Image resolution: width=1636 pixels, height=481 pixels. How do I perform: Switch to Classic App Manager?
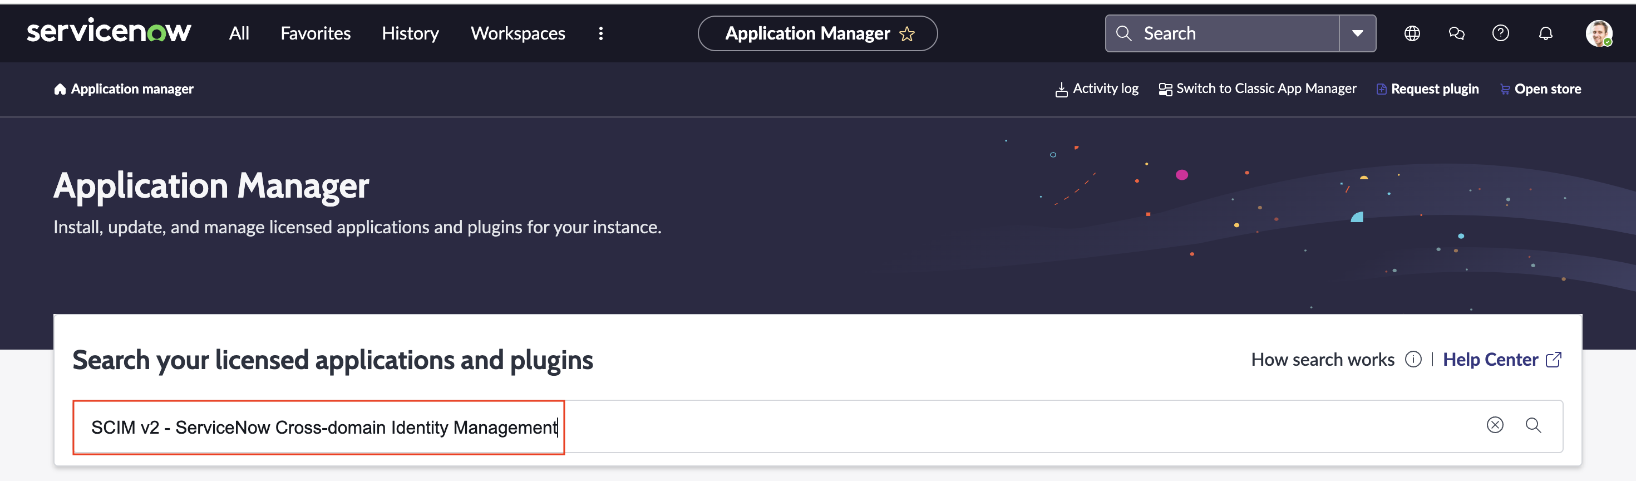1258,89
